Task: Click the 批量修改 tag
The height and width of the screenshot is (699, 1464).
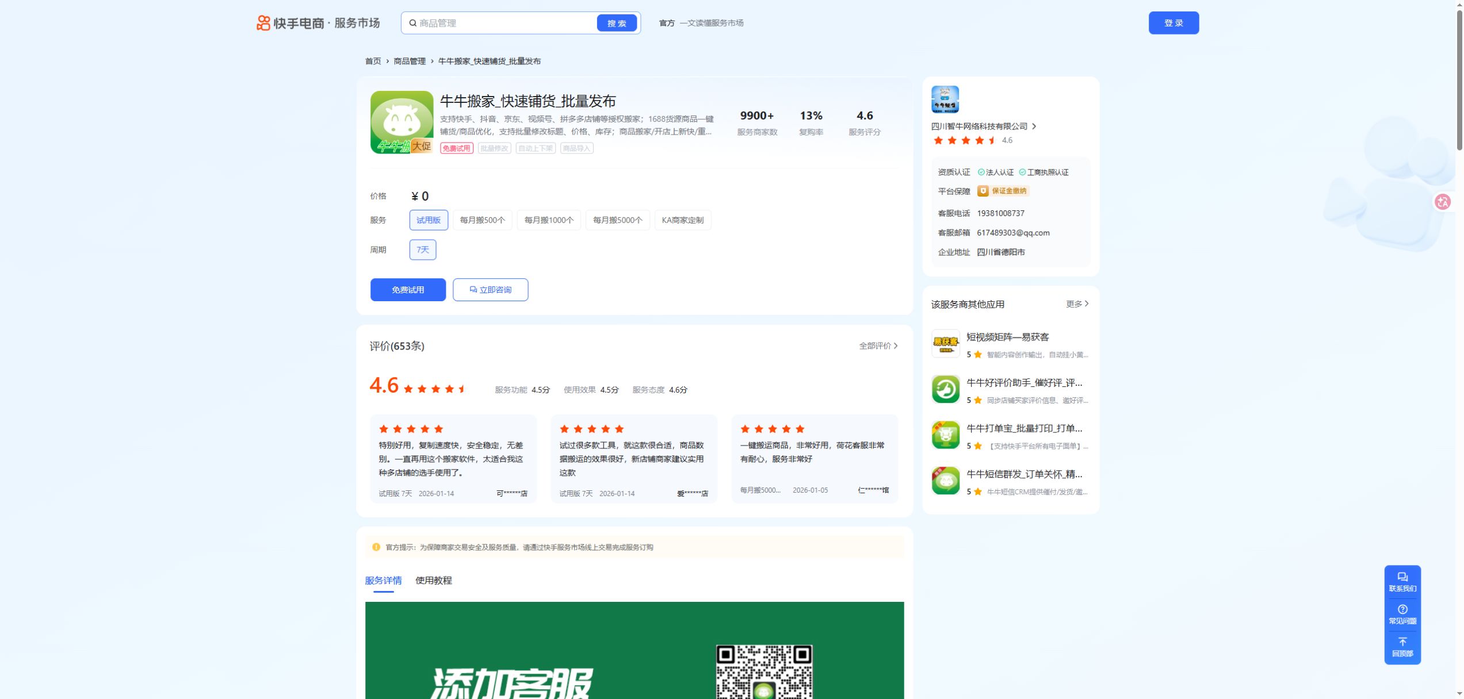Action: [494, 148]
